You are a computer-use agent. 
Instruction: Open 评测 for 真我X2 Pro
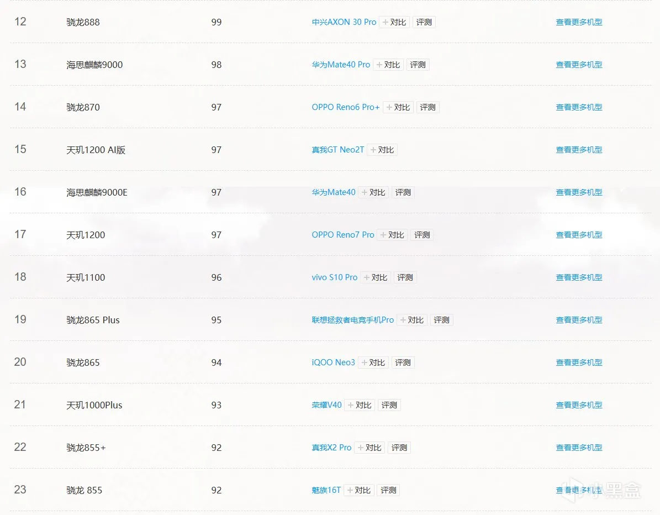399,448
